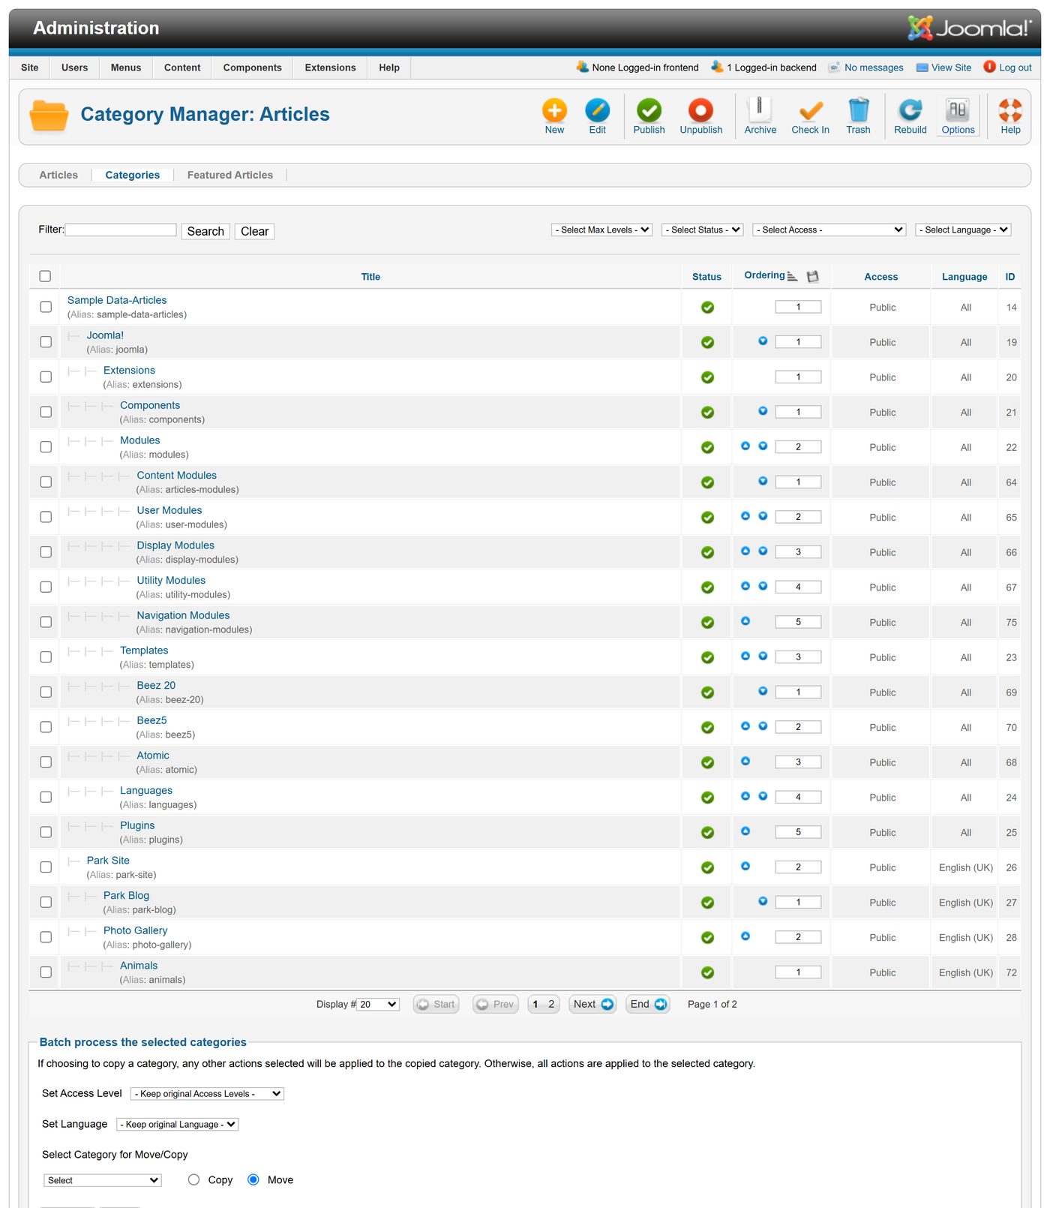Open the Select Status dropdown
1050x1208 pixels.
click(x=702, y=230)
